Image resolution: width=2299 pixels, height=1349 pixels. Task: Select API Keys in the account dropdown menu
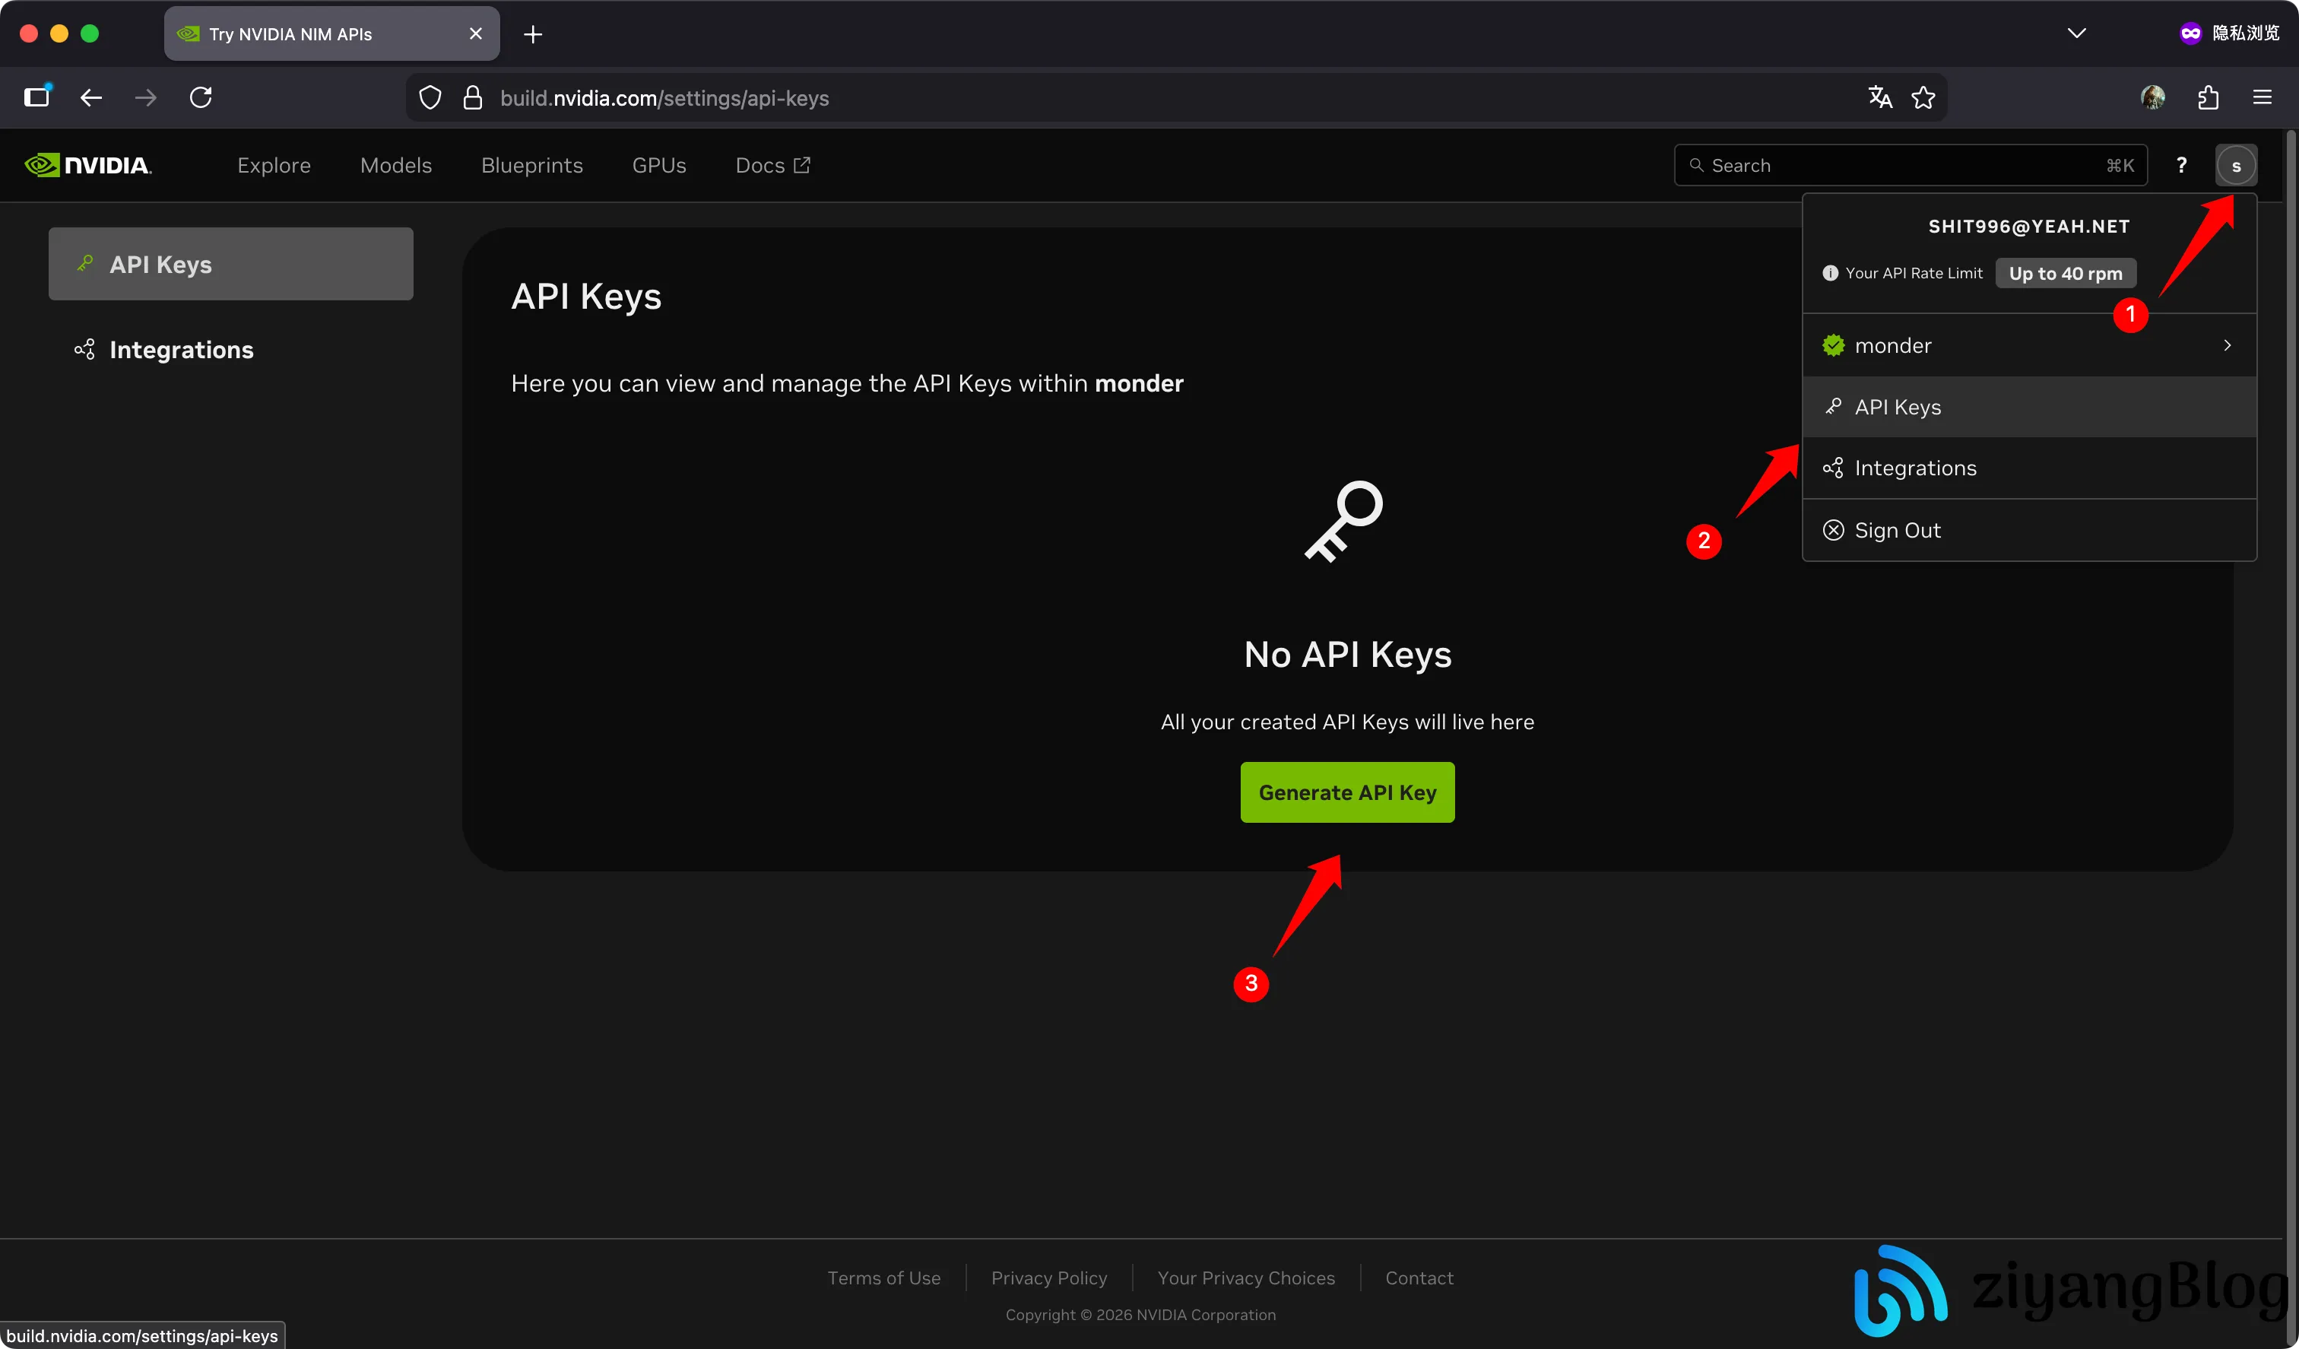(1898, 406)
